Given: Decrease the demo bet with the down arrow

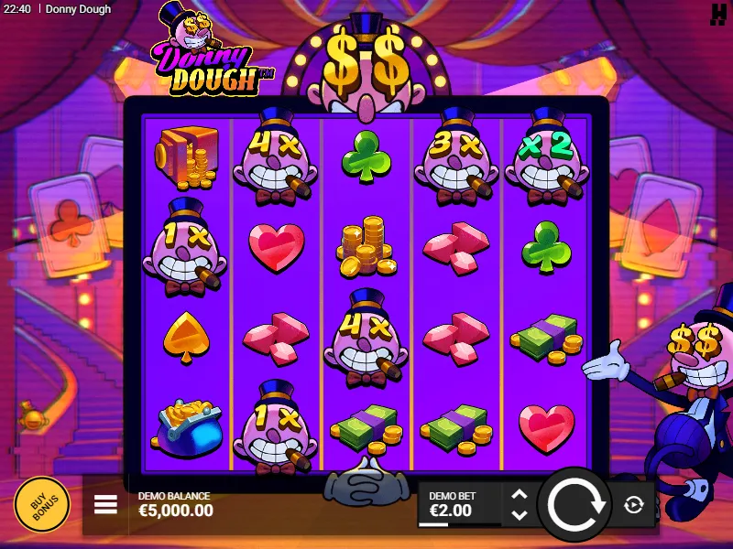Looking at the screenshot, I should 520,515.
